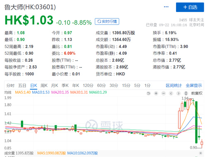Image resolution: width=207 pixels, height=157 pixels.
Task: Click the MA10:1.53 moving average label
Action: point(41,92)
